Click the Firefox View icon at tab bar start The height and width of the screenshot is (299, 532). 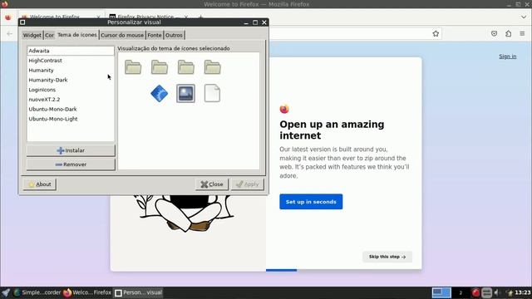[x=8, y=17]
